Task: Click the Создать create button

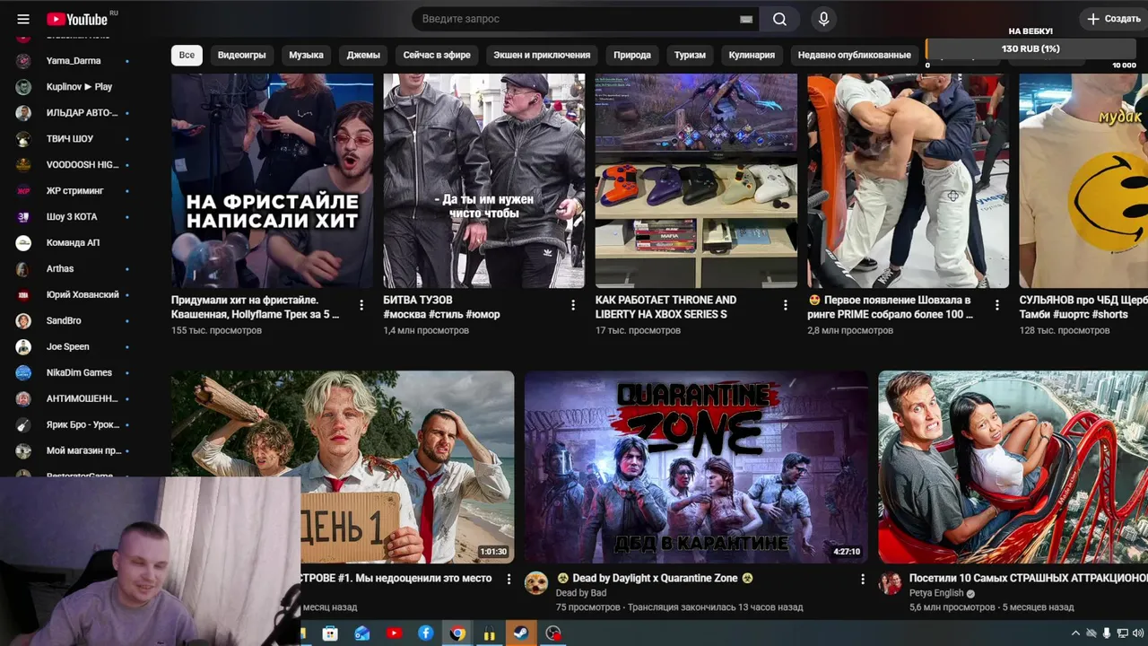Action: coord(1113,19)
